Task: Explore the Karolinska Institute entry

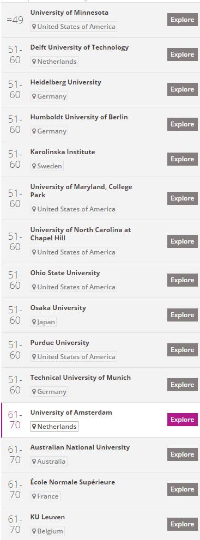Action: [x=183, y=159]
